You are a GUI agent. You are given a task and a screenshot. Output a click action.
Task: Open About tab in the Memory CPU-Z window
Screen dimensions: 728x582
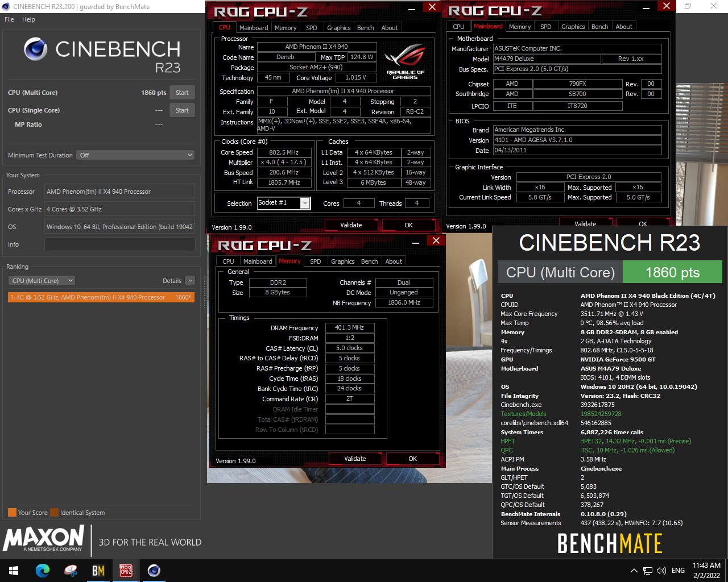click(394, 261)
